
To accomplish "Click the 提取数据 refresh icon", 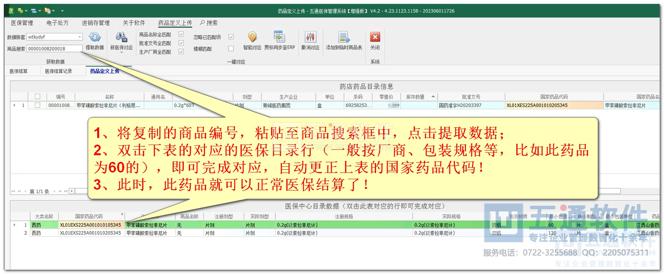I will pyautogui.click(x=94, y=37).
